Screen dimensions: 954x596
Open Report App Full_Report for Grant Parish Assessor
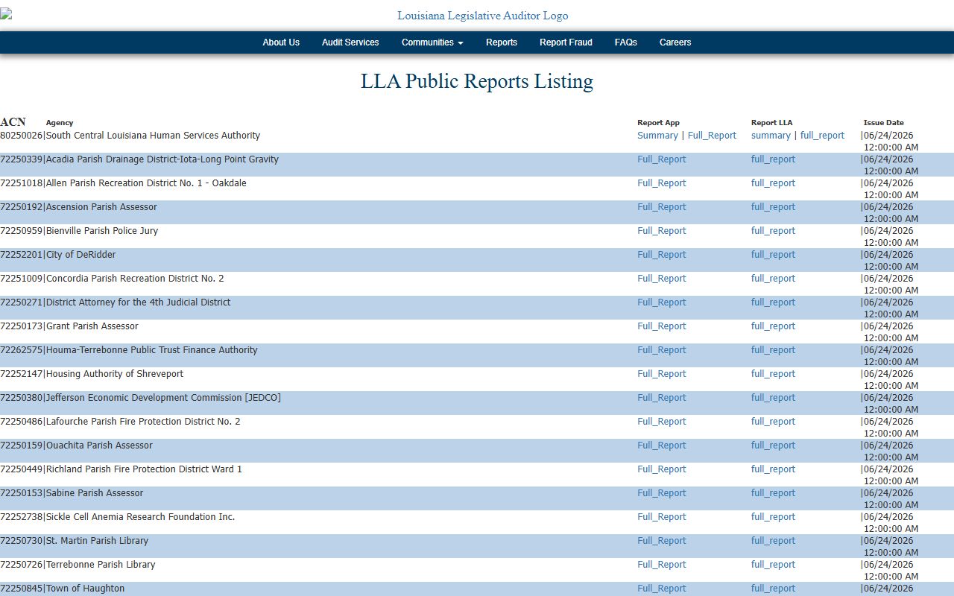662,326
